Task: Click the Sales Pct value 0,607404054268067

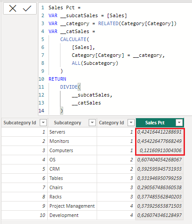Action: 159,160
